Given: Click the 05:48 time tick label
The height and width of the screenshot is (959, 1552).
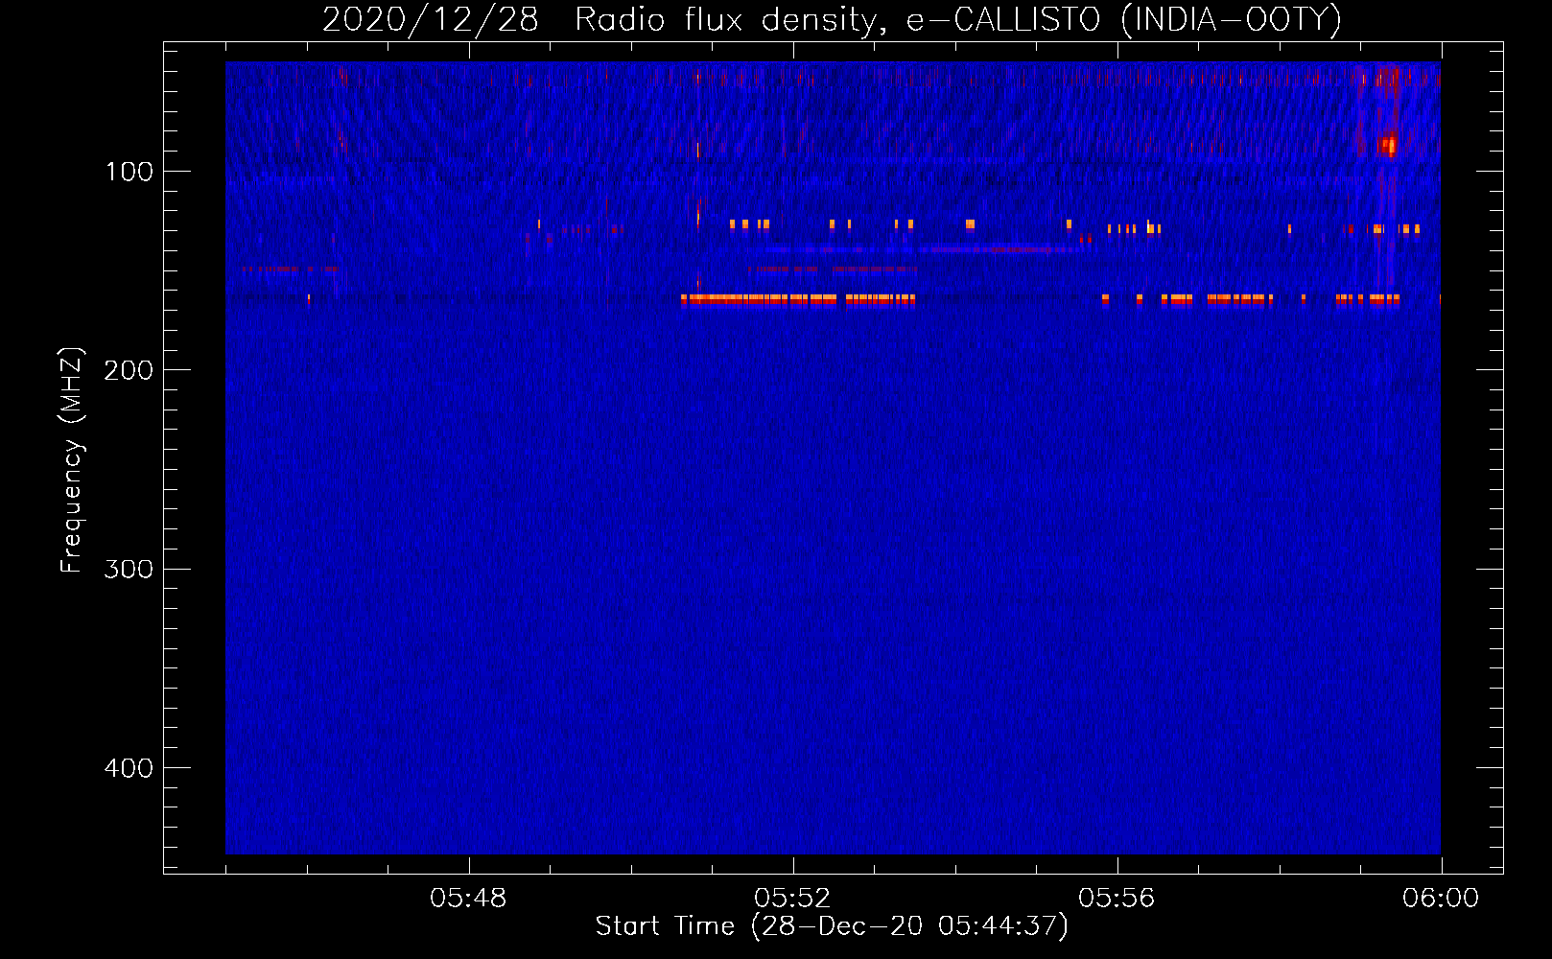Looking at the screenshot, I should 468,899.
